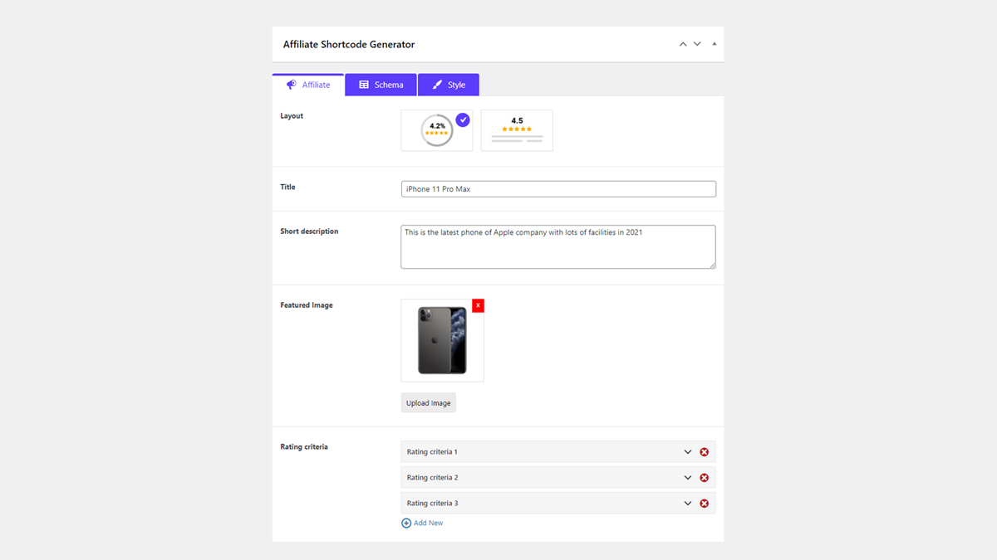Click the Rating criteria 3 row label
Image resolution: width=997 pixels, height=560 pixels.
coord(432,504)
